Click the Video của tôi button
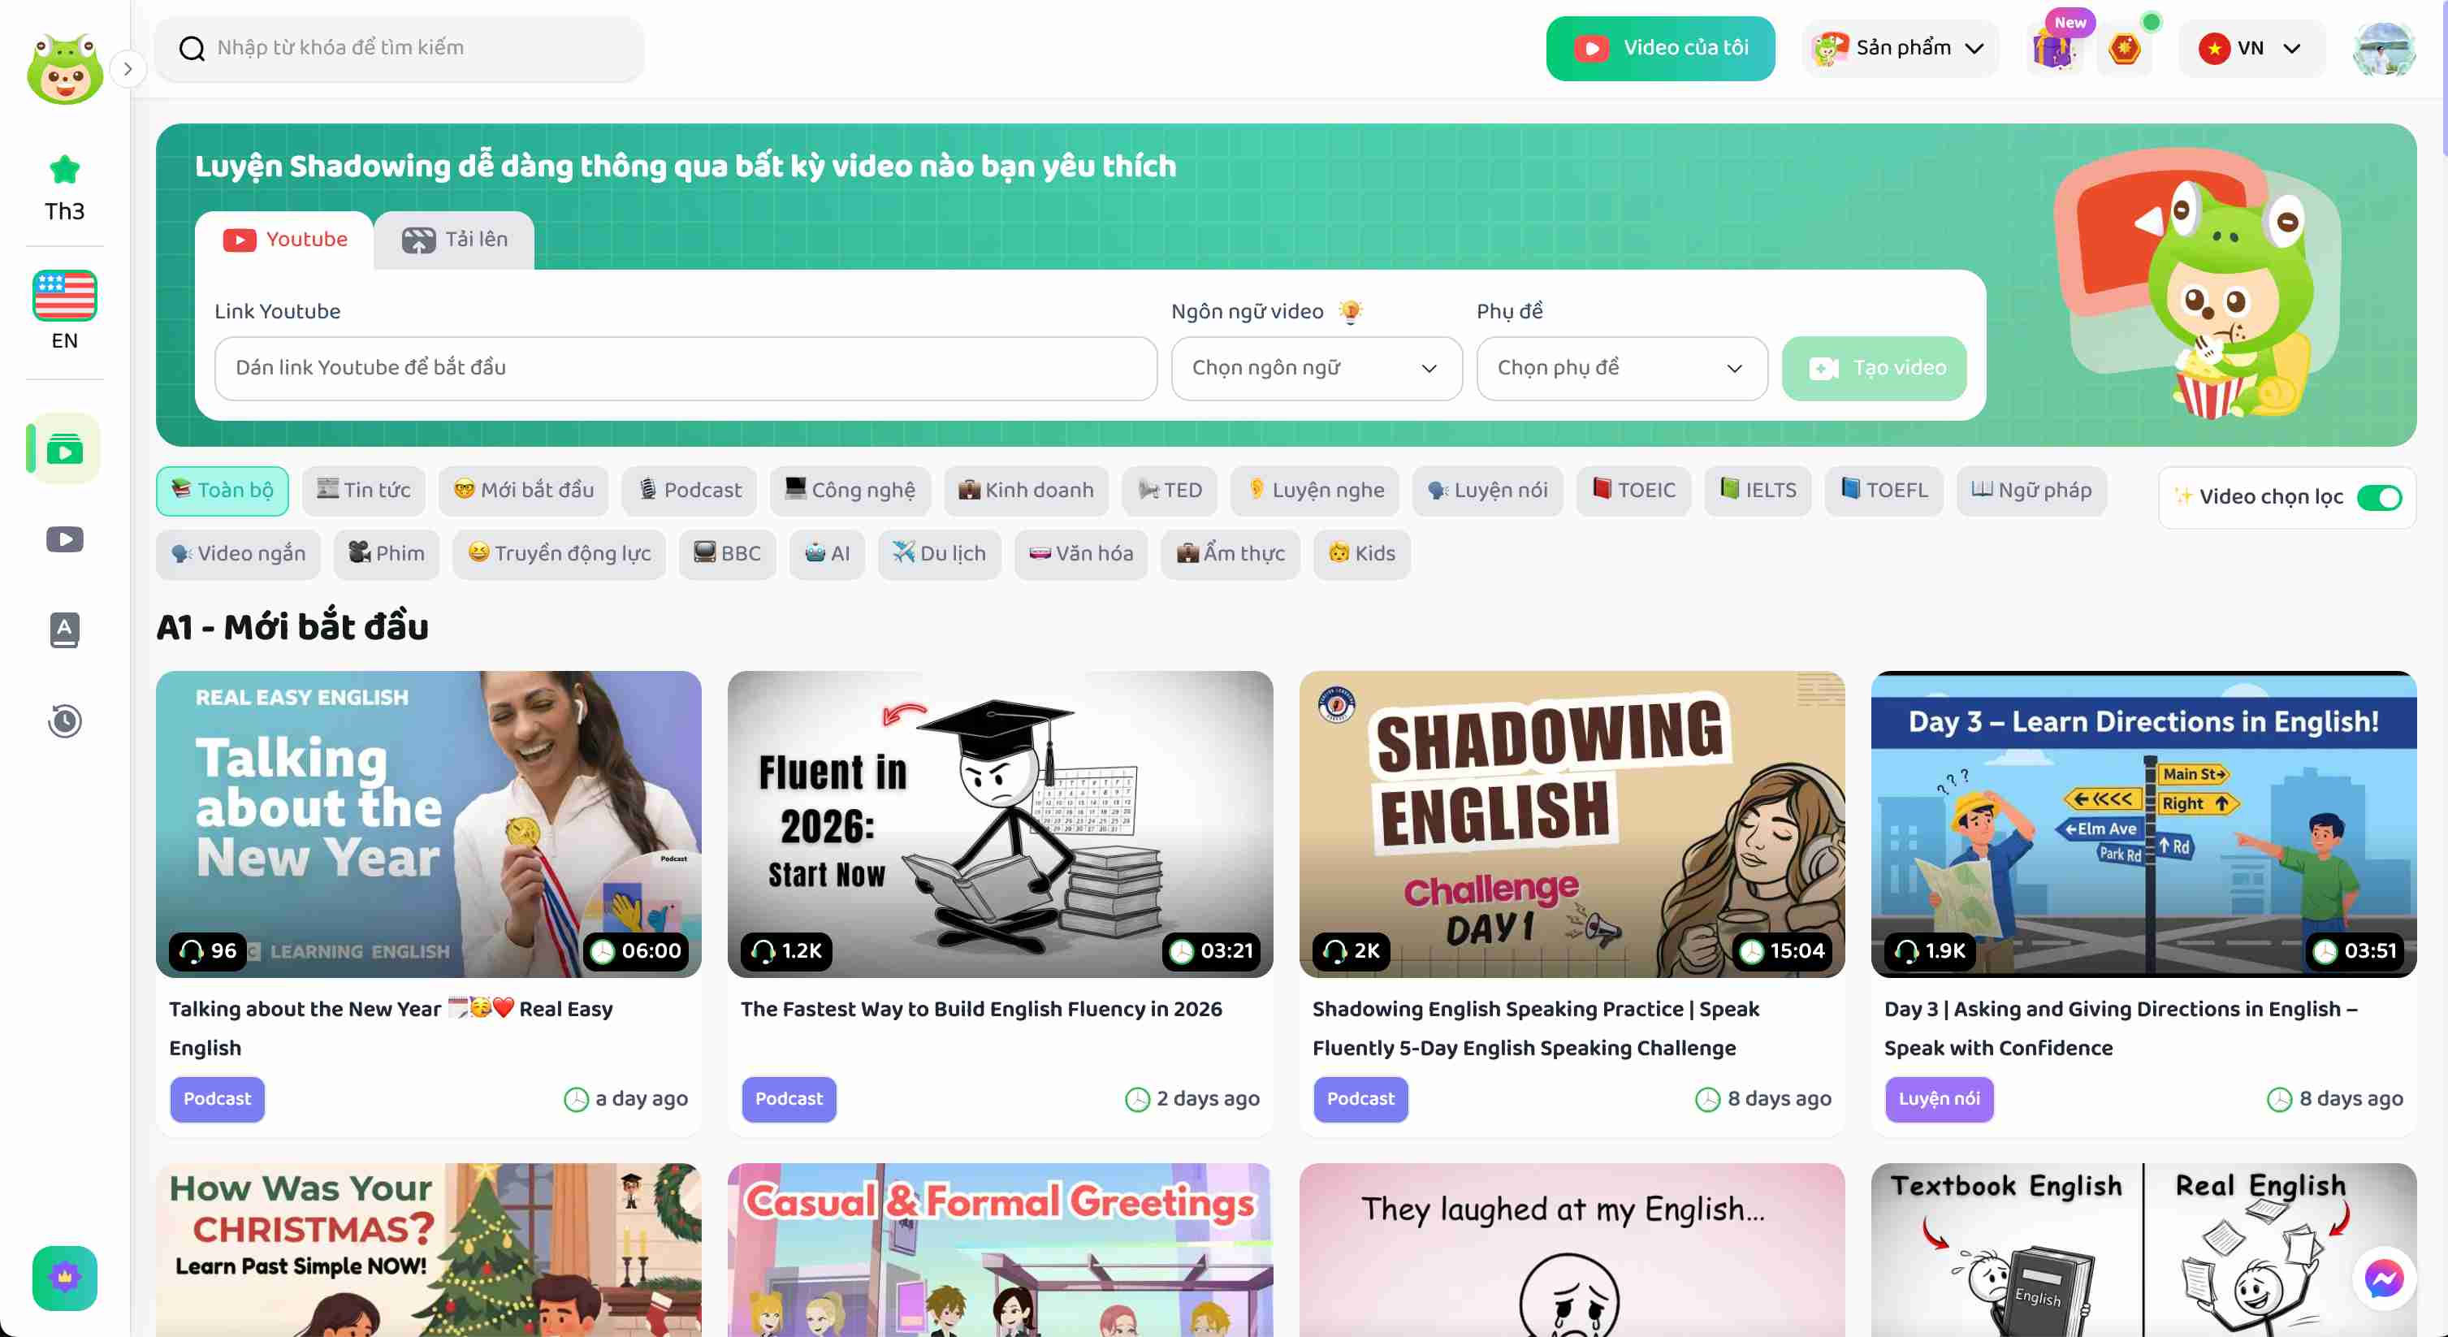The image size is (2448, 1337). [1659, 47]
